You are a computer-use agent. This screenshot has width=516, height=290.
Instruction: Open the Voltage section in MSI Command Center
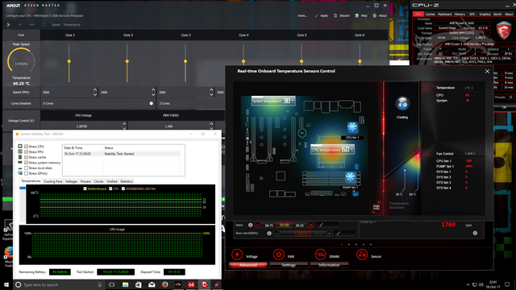[x=237, y=255]
